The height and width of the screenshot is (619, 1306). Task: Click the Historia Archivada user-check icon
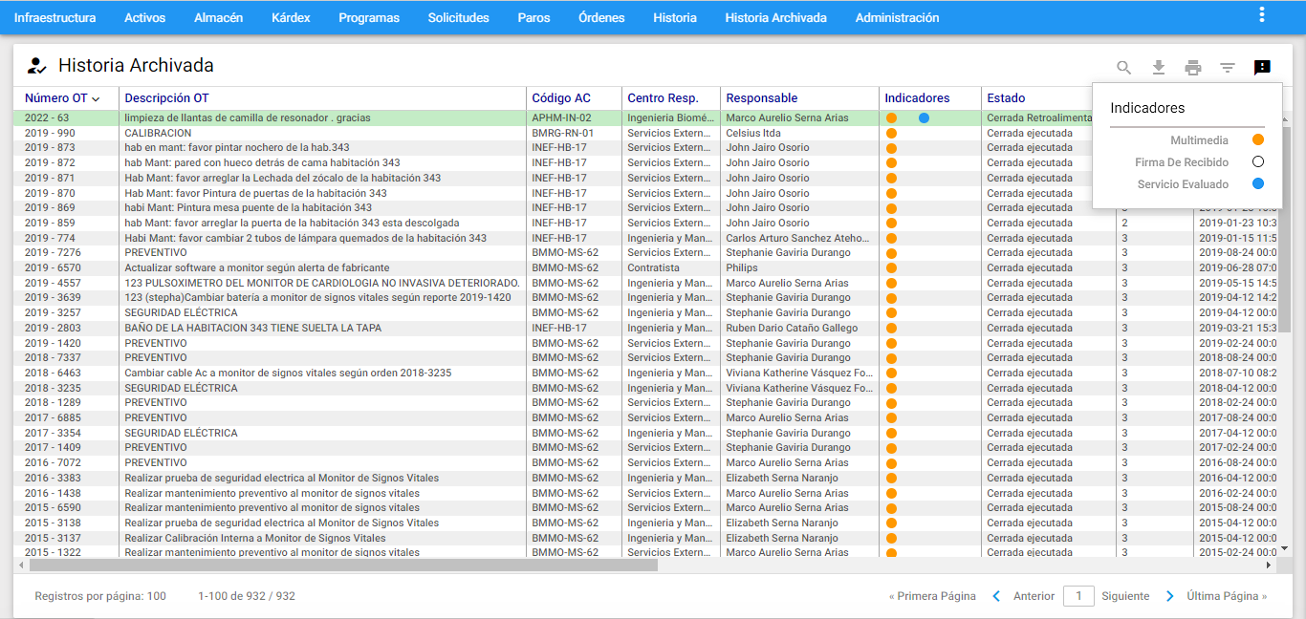[x=36, y=66]
